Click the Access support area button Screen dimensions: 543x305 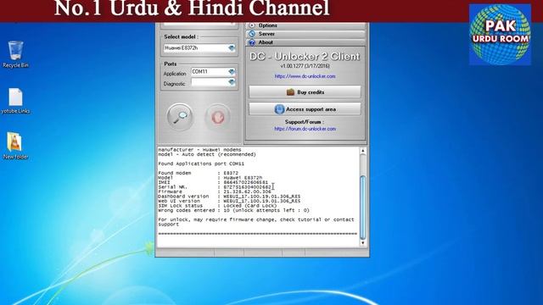[305, 109]
